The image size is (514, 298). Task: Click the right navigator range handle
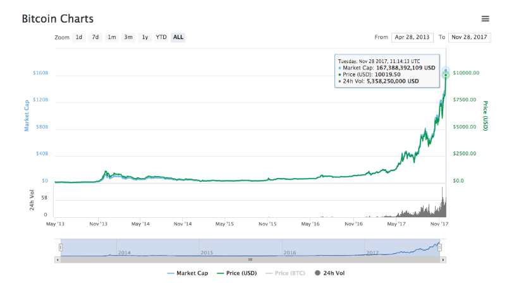tap(440, 247)
